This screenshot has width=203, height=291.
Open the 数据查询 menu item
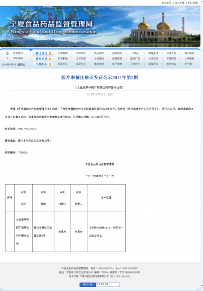click(153, 53)
